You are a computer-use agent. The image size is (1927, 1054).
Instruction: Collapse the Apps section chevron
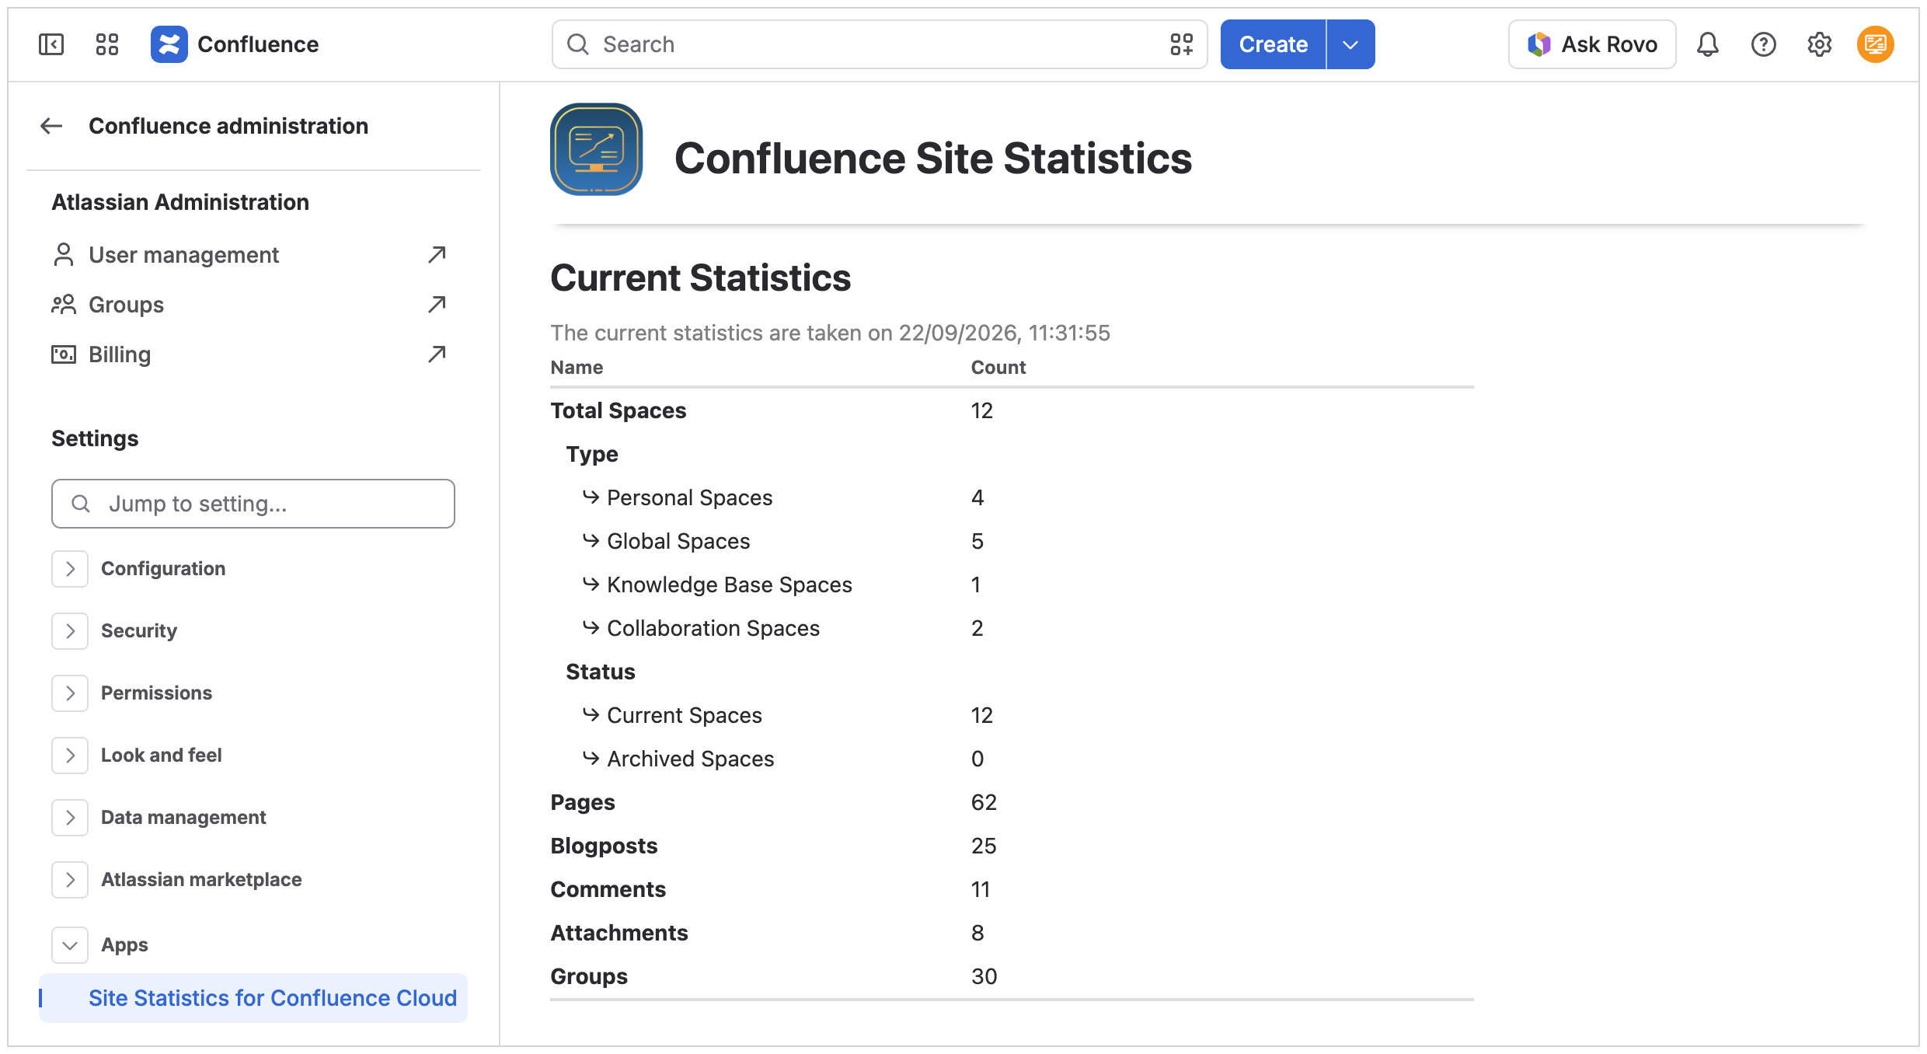pyautogui.click(x=70, y=945)
